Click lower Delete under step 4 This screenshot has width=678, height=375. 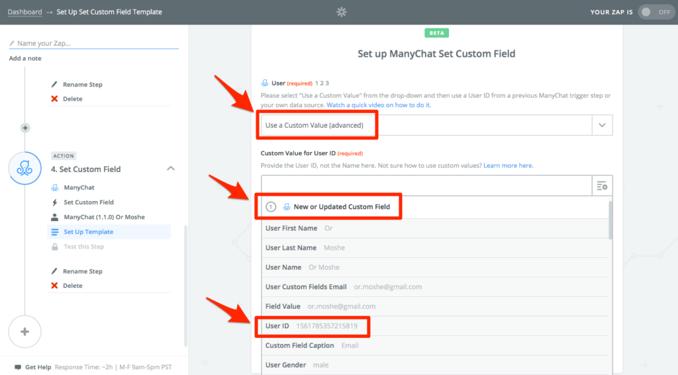click(x=73, y=286)
